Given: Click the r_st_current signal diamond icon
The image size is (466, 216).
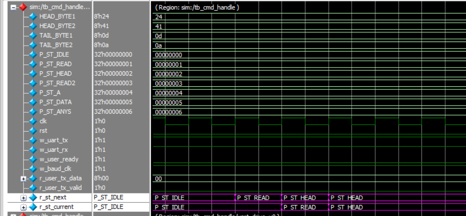Looking at the screenshot, I should (x=33, y=207).
